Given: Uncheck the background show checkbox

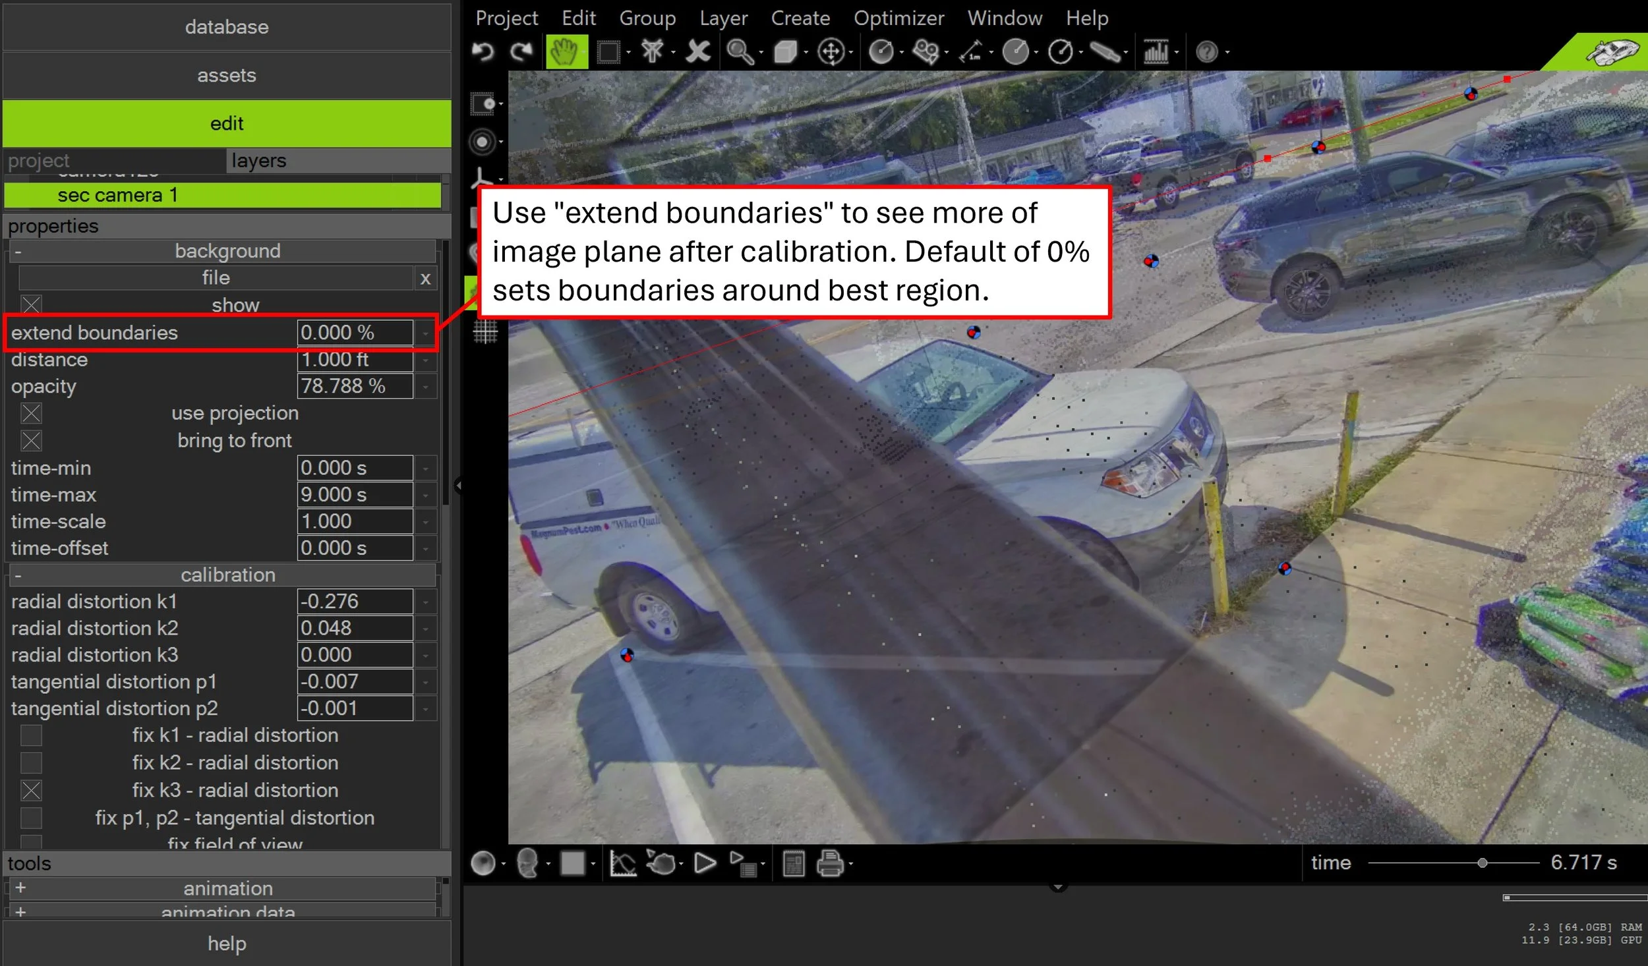Looking at the screenshot, I should (31, 305).
